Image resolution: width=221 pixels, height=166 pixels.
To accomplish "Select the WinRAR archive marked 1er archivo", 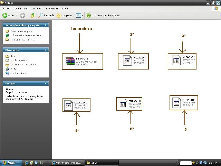I will (70, 61).
